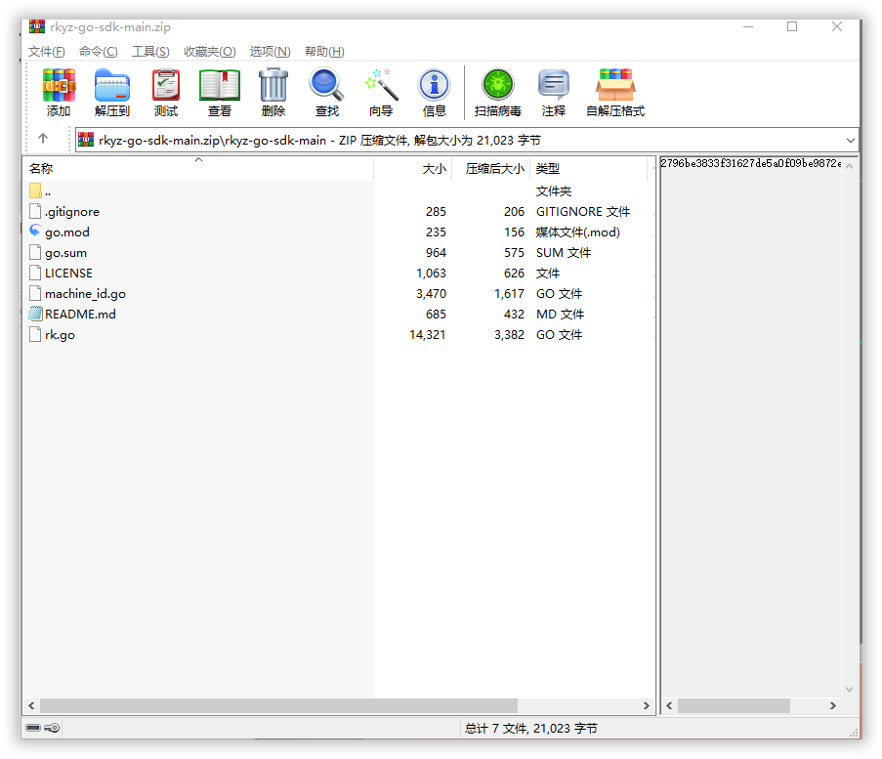Click the .gitignore file icon
This screenshot has width=882, height=759.
click(35, 211)
